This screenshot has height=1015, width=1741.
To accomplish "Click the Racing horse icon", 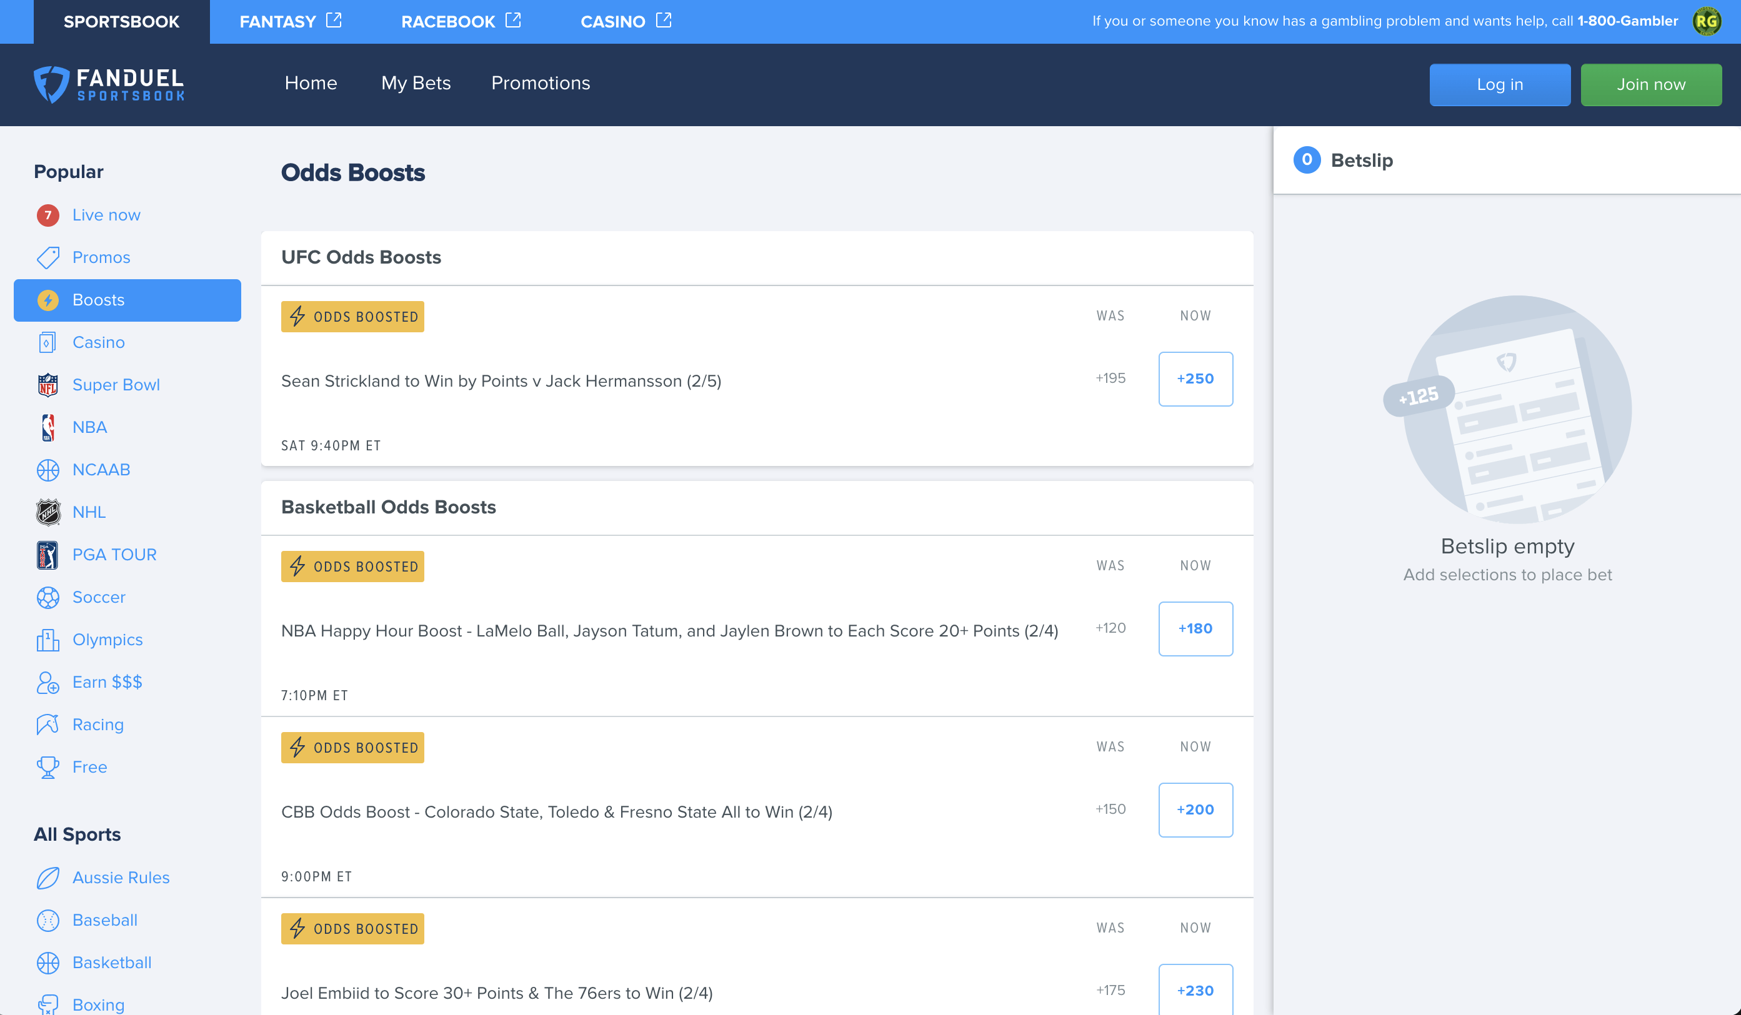I will pos(47,724).
